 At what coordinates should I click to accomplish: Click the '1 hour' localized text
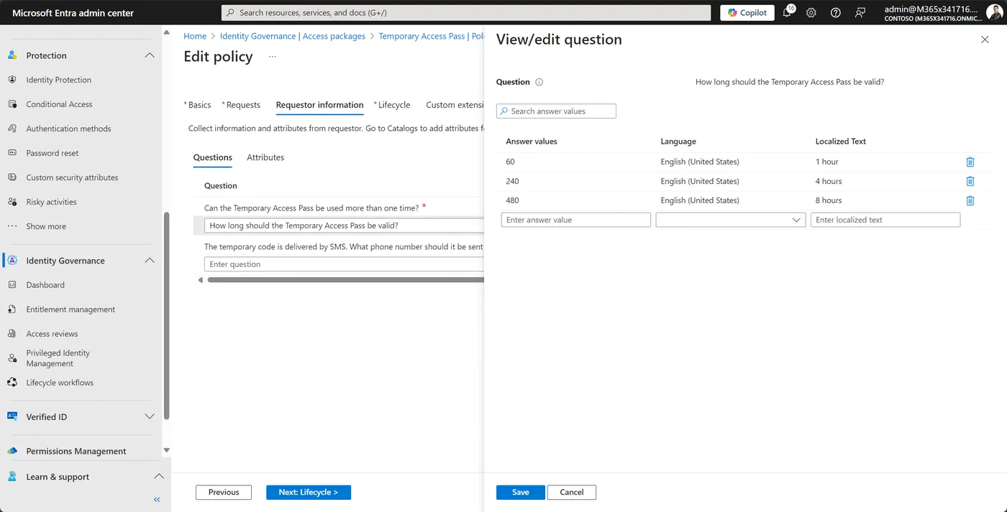827,162
